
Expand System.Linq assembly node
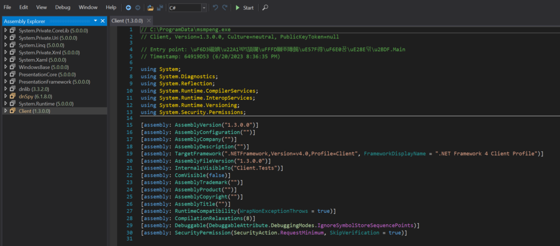tap(5, 45)
